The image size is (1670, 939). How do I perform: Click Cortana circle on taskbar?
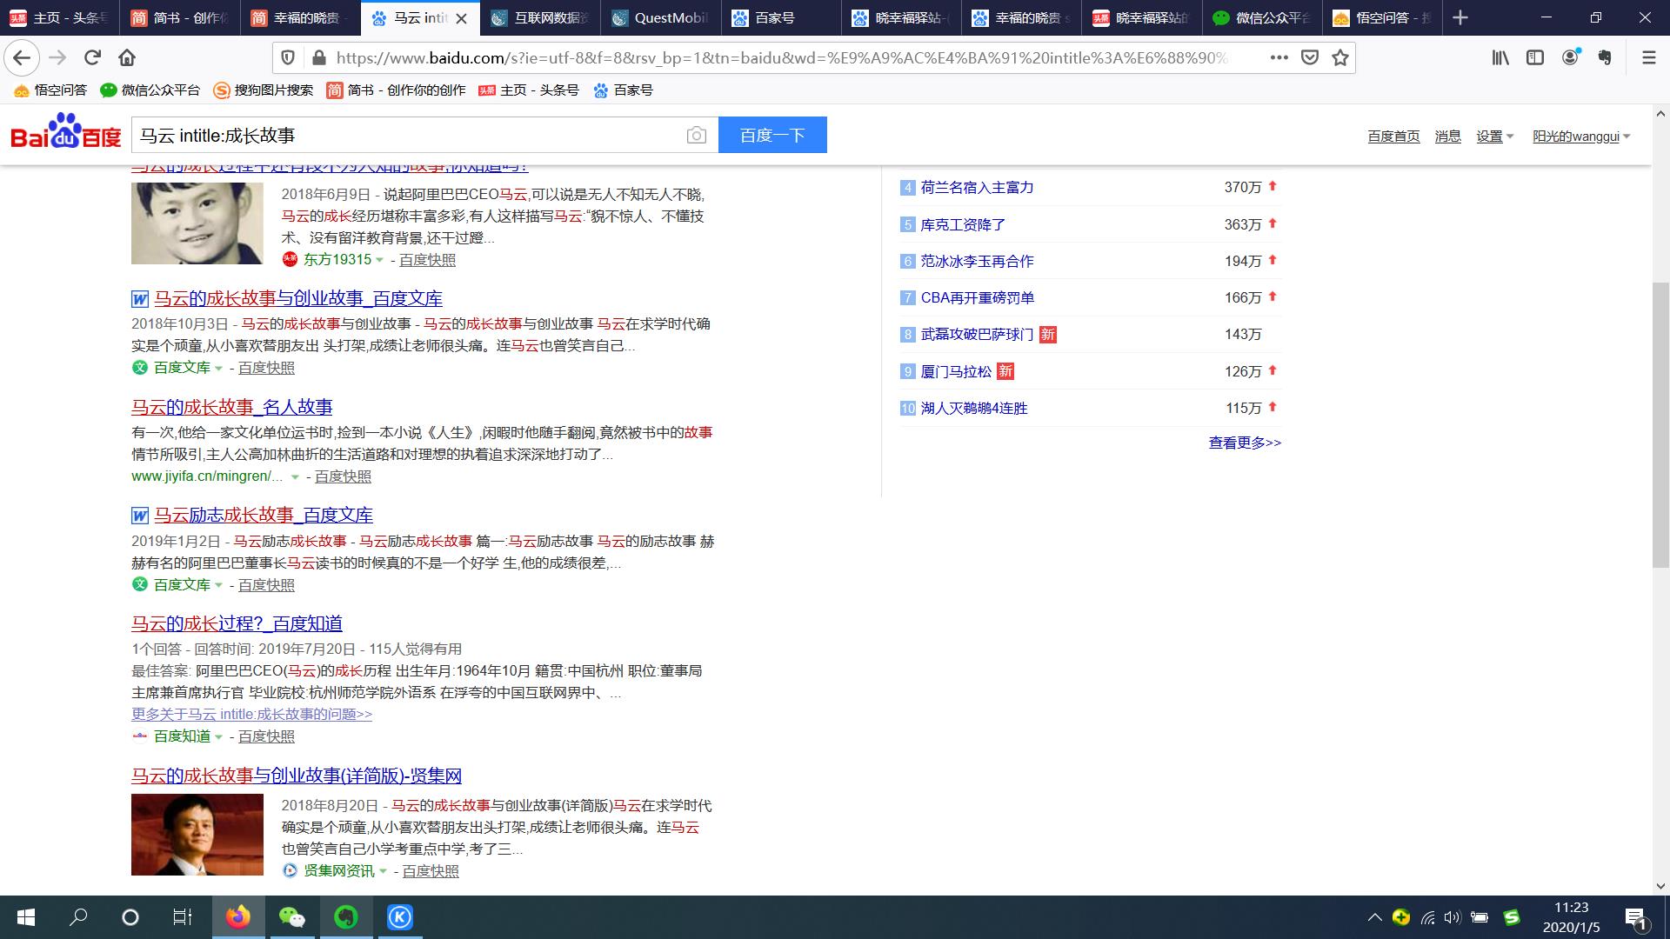pos(130,917)
